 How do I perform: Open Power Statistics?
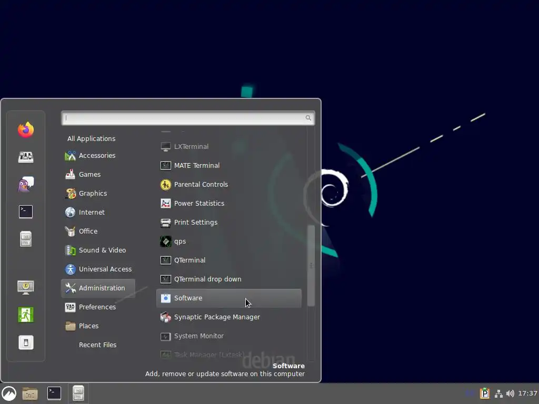pos(228,204)
